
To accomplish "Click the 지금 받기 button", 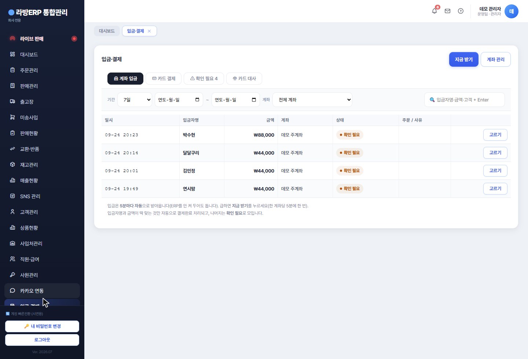I will (x=464, y=59).
